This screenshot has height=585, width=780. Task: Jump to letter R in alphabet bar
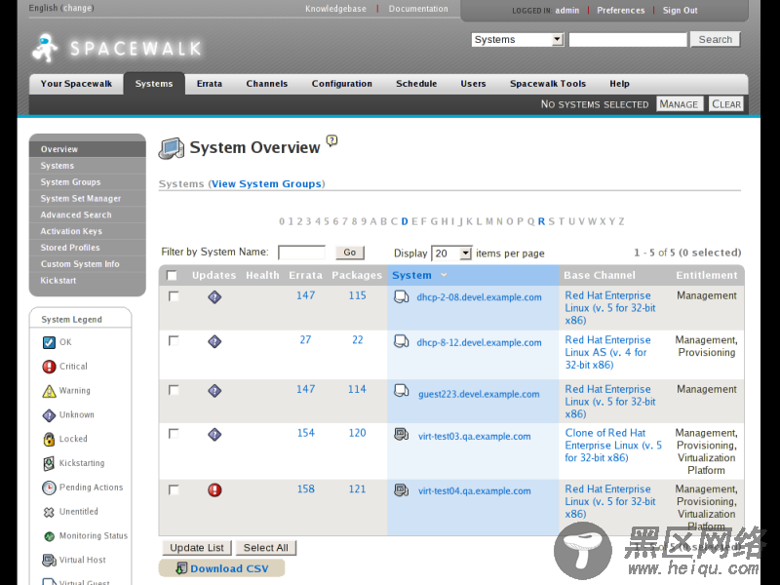[x=541, y=221]
